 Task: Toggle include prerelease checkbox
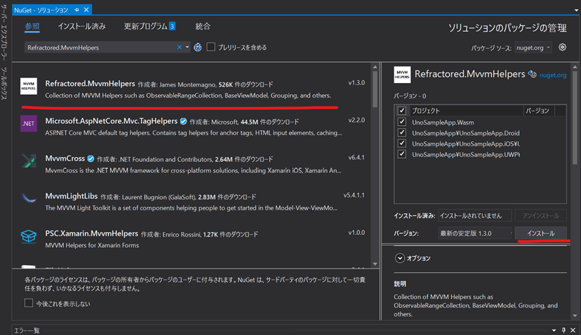(x=211, y=47)
